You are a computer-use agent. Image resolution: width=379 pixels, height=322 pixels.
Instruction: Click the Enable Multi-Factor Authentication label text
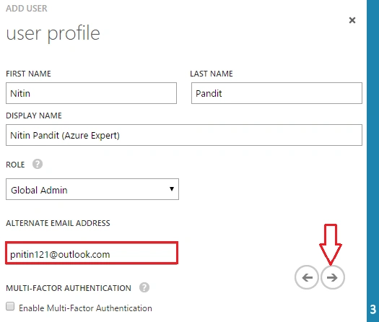click(x=85, y=308)
